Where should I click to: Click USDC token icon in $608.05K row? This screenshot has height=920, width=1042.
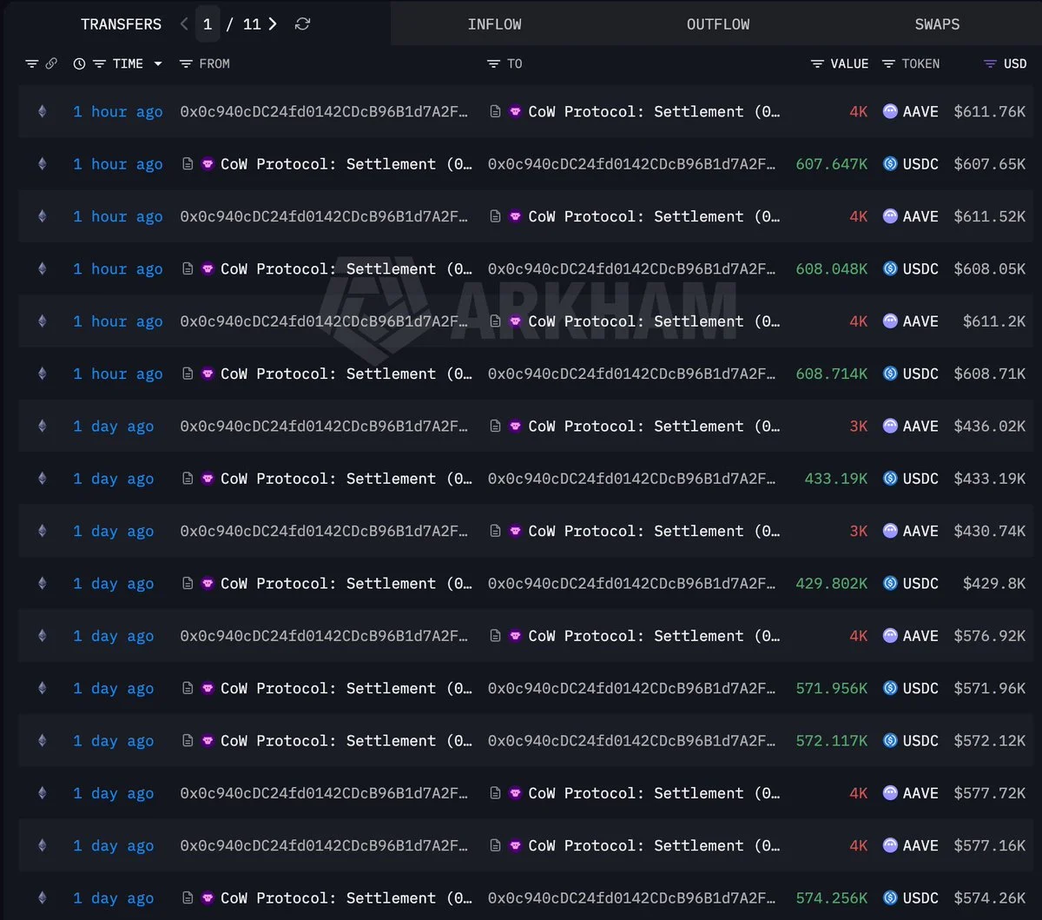[890, 268]
